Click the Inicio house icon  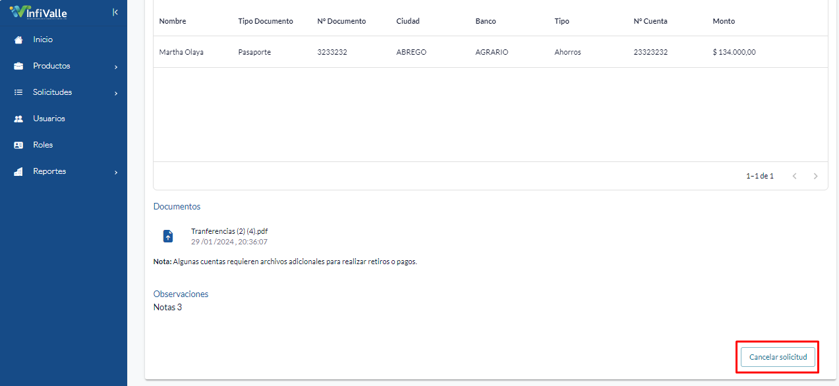(18, 40)
